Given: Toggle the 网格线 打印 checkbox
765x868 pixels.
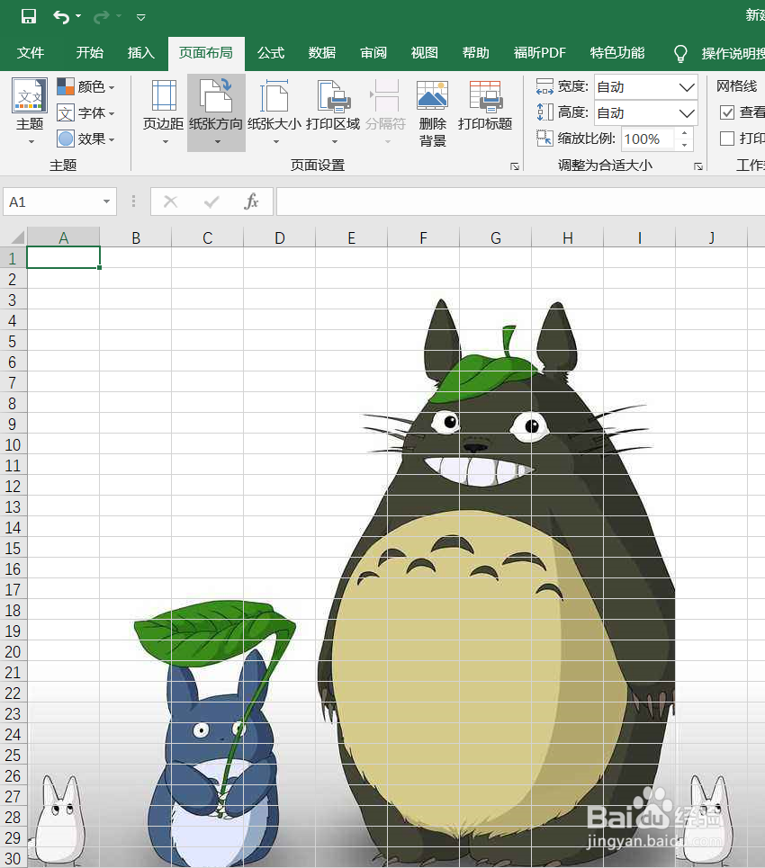Looking at the screenshot, I should pyautogui.click(x=727, y=138).
